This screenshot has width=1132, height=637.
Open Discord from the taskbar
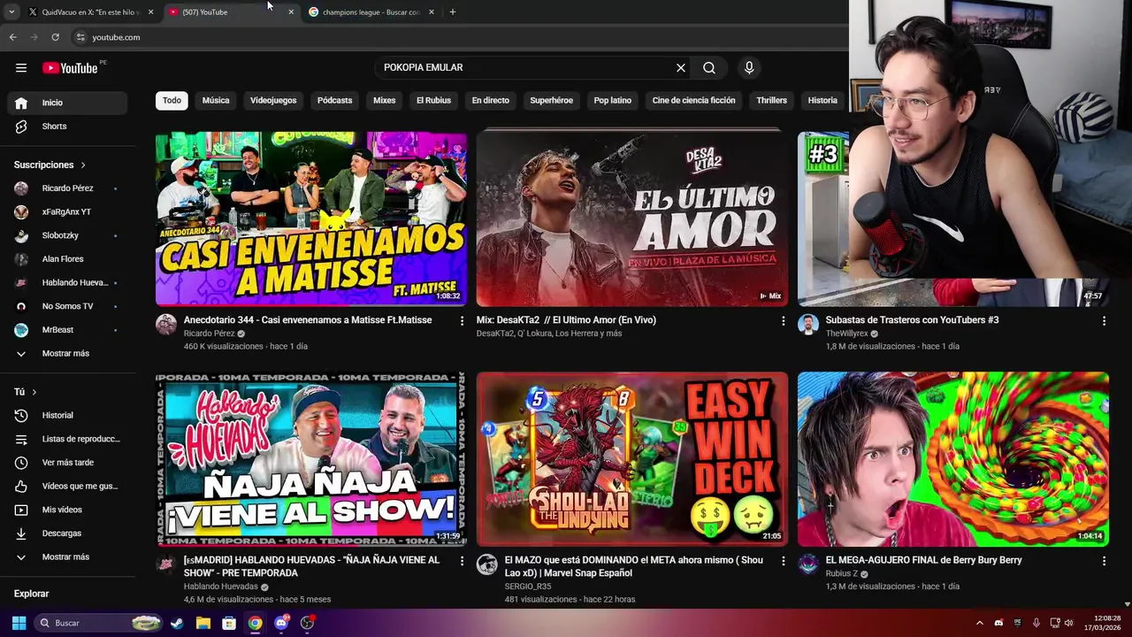coord(281,623)
